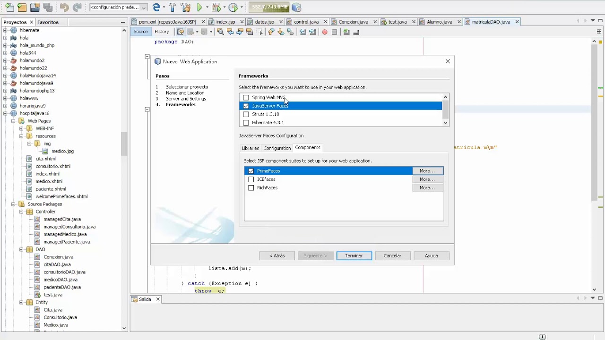Collapse the Web Pages folder
Viewport: 605px width, 340px height.
[x=14, y=121]
